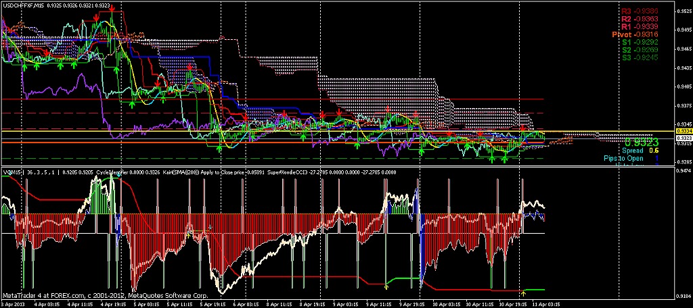Click 0.9184 on the indicator window scale
The width and height of the screenshot is (693, 308).
[682, 296]
